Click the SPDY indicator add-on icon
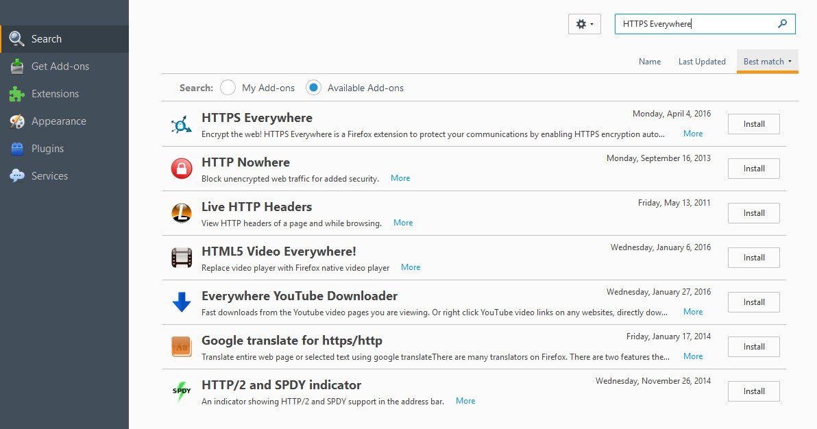The width and height of the screenshot is (817, 429). pos(182,391)
